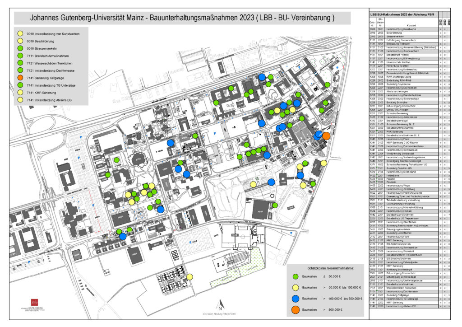Click the yellow '50.000 € bis 100.000 €' legend circle

pos(295,288)
